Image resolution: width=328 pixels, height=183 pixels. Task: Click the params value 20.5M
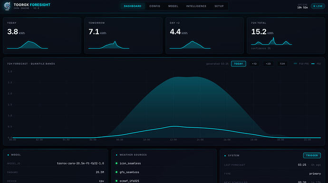click(100, 172)
